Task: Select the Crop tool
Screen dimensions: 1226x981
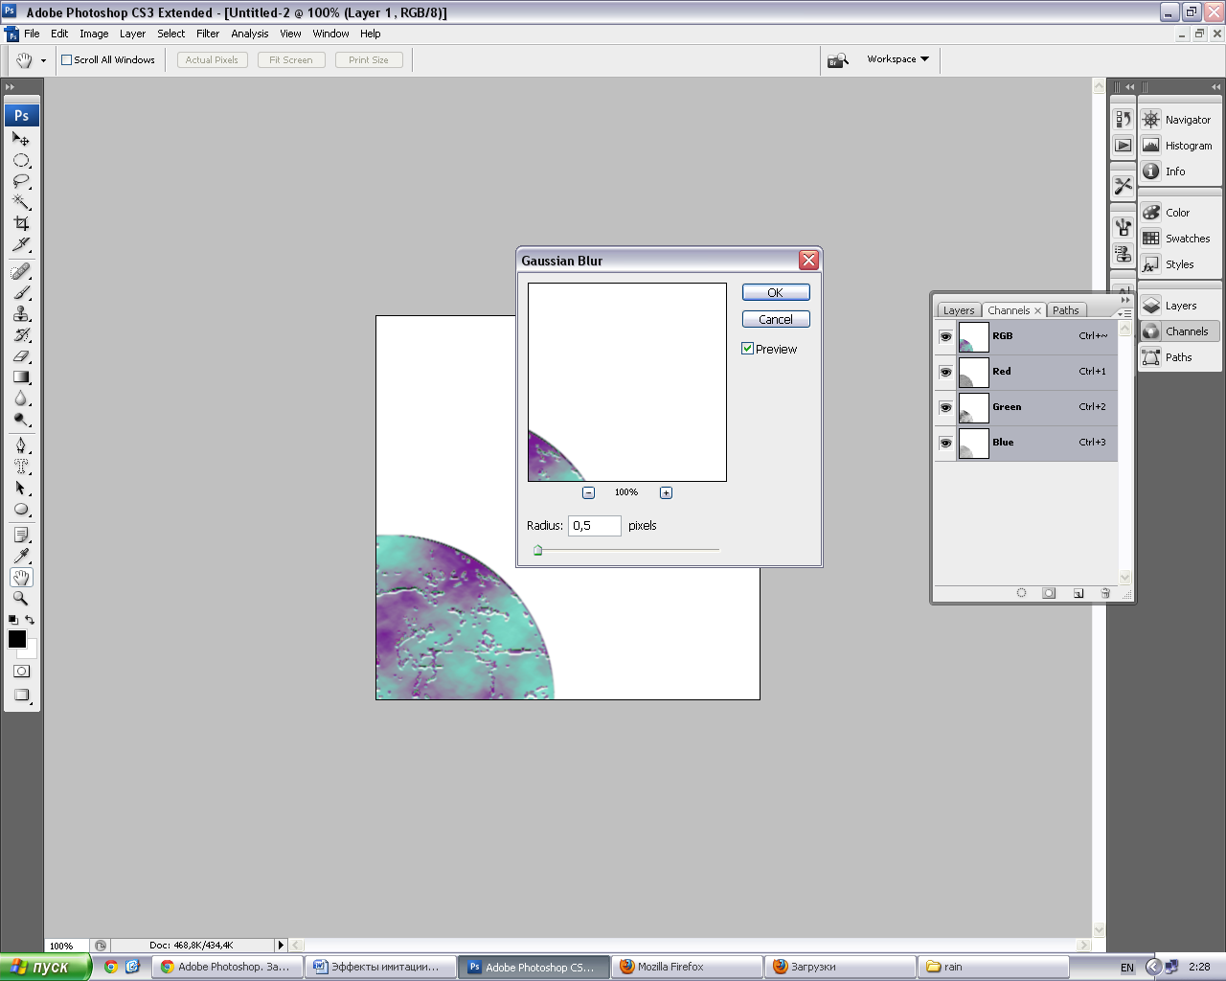Action: [21, 223]
